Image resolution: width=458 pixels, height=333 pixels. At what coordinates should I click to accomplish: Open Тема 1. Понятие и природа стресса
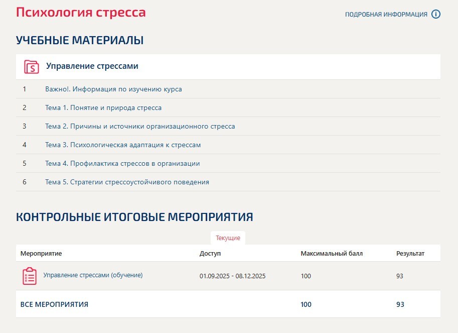pos(103,108)
